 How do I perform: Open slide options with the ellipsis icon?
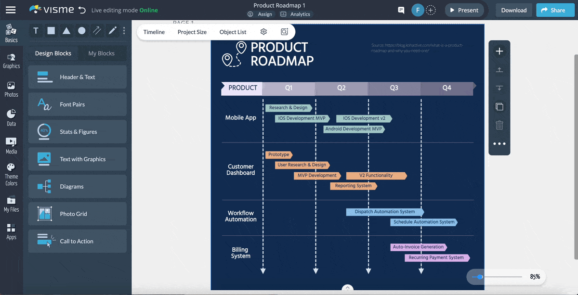point(499,143)
